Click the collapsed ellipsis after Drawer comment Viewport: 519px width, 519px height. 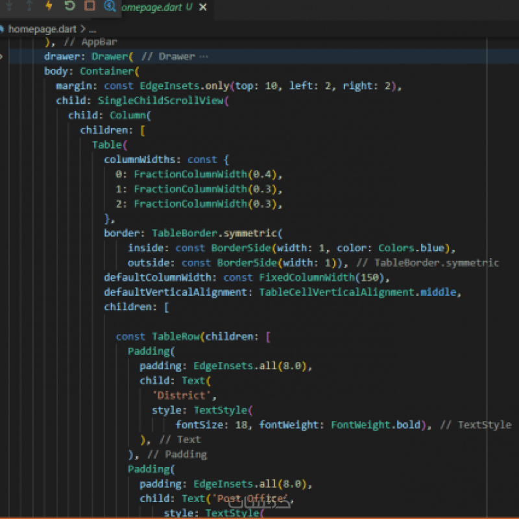click(x=203, y=56)
